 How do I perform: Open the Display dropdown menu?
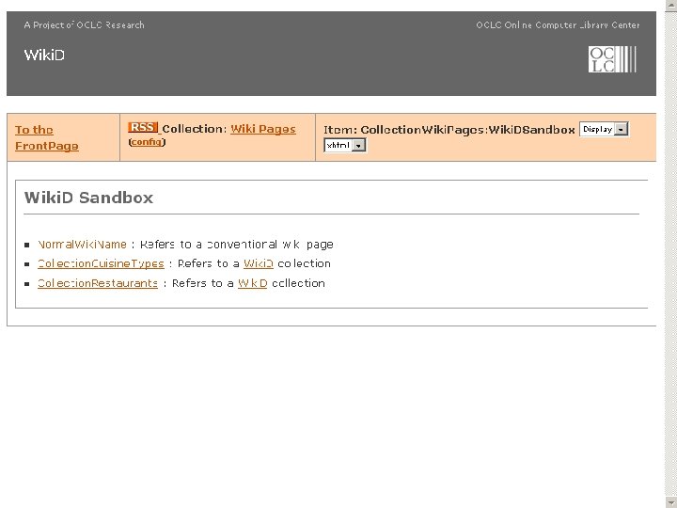point(604,129)
